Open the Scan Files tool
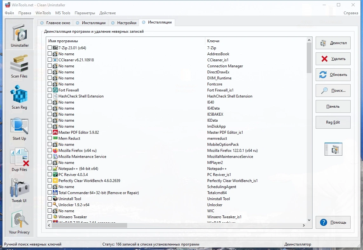The height and width of the screenshot is (250, 363). 19,66
